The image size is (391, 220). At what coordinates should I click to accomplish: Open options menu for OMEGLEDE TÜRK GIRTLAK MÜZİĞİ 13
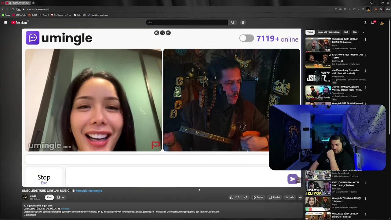365,39
